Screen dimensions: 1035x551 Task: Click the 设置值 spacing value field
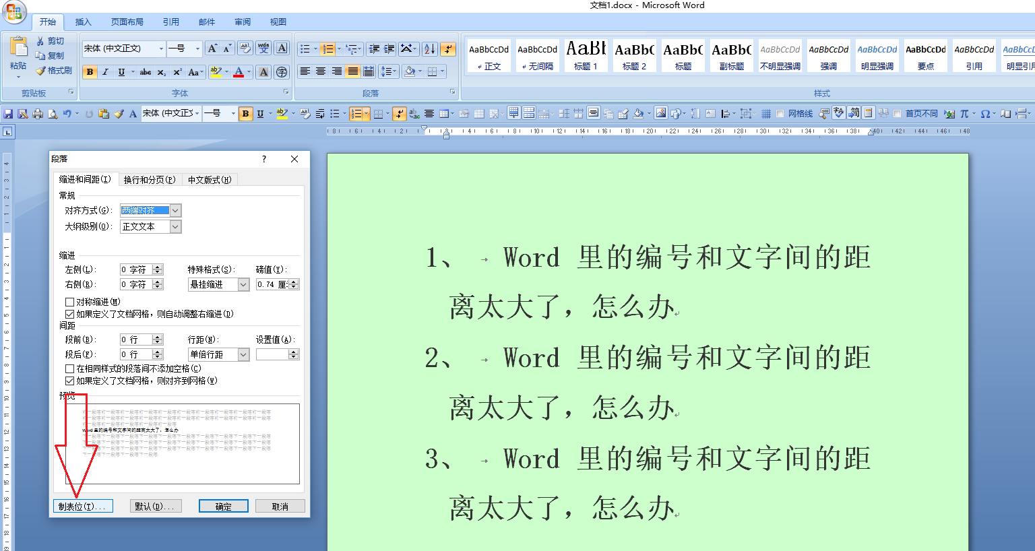tap(273, 354)
